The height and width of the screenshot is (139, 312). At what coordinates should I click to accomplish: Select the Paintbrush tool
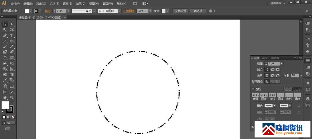click(x=5, y=47)
